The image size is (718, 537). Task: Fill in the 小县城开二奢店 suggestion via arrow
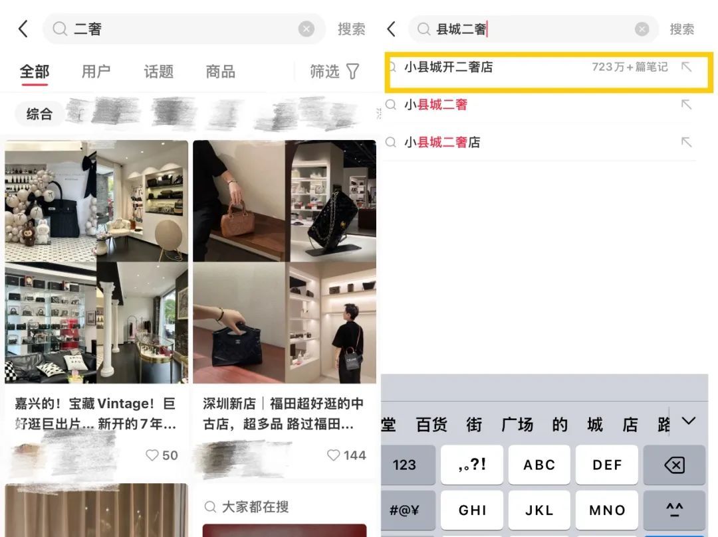coord(686,67)
